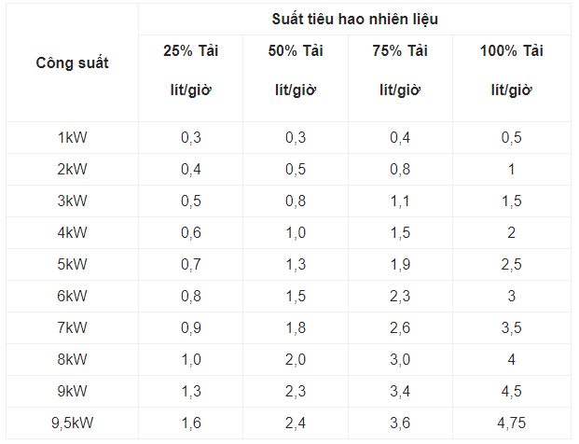The width and height of the screenshot is (579, 444).
Task: Select the 2kW row label
Action: (72, 169)
